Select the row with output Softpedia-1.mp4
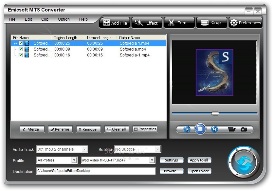The width and height of the screenshot is (273, 191). [89, 55]
